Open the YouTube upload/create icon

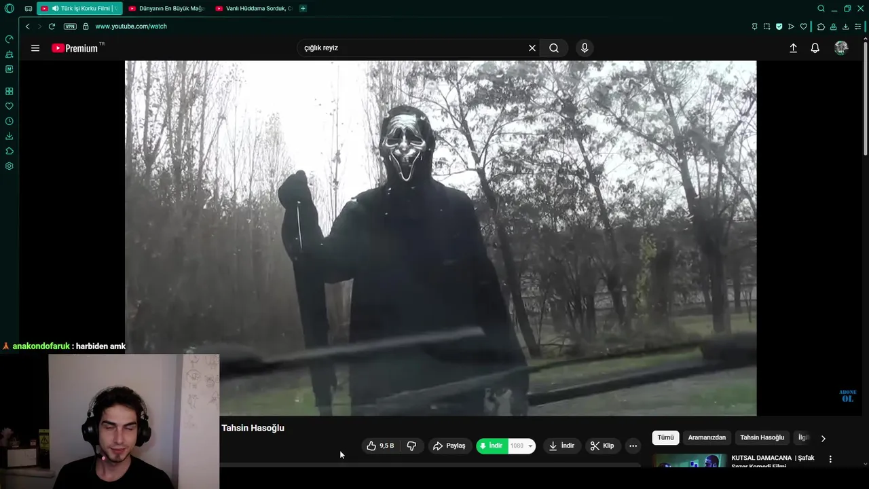click(793, 48)
